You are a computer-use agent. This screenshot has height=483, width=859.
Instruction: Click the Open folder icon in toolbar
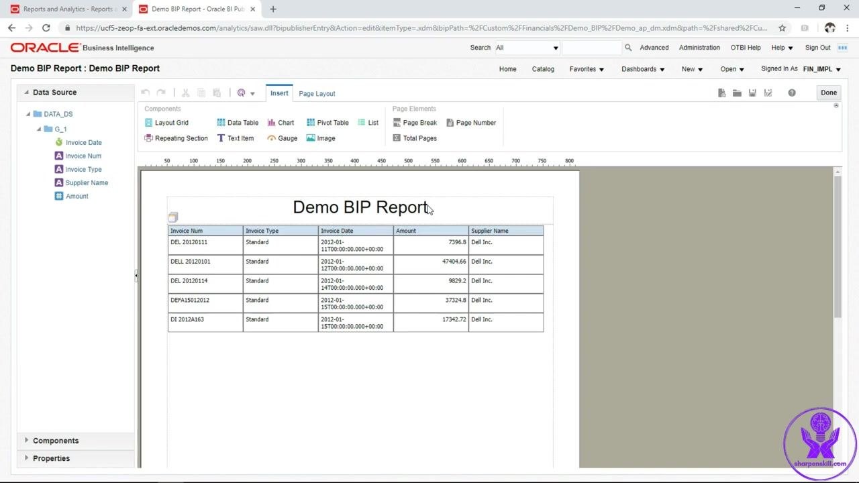coord(737,93)
